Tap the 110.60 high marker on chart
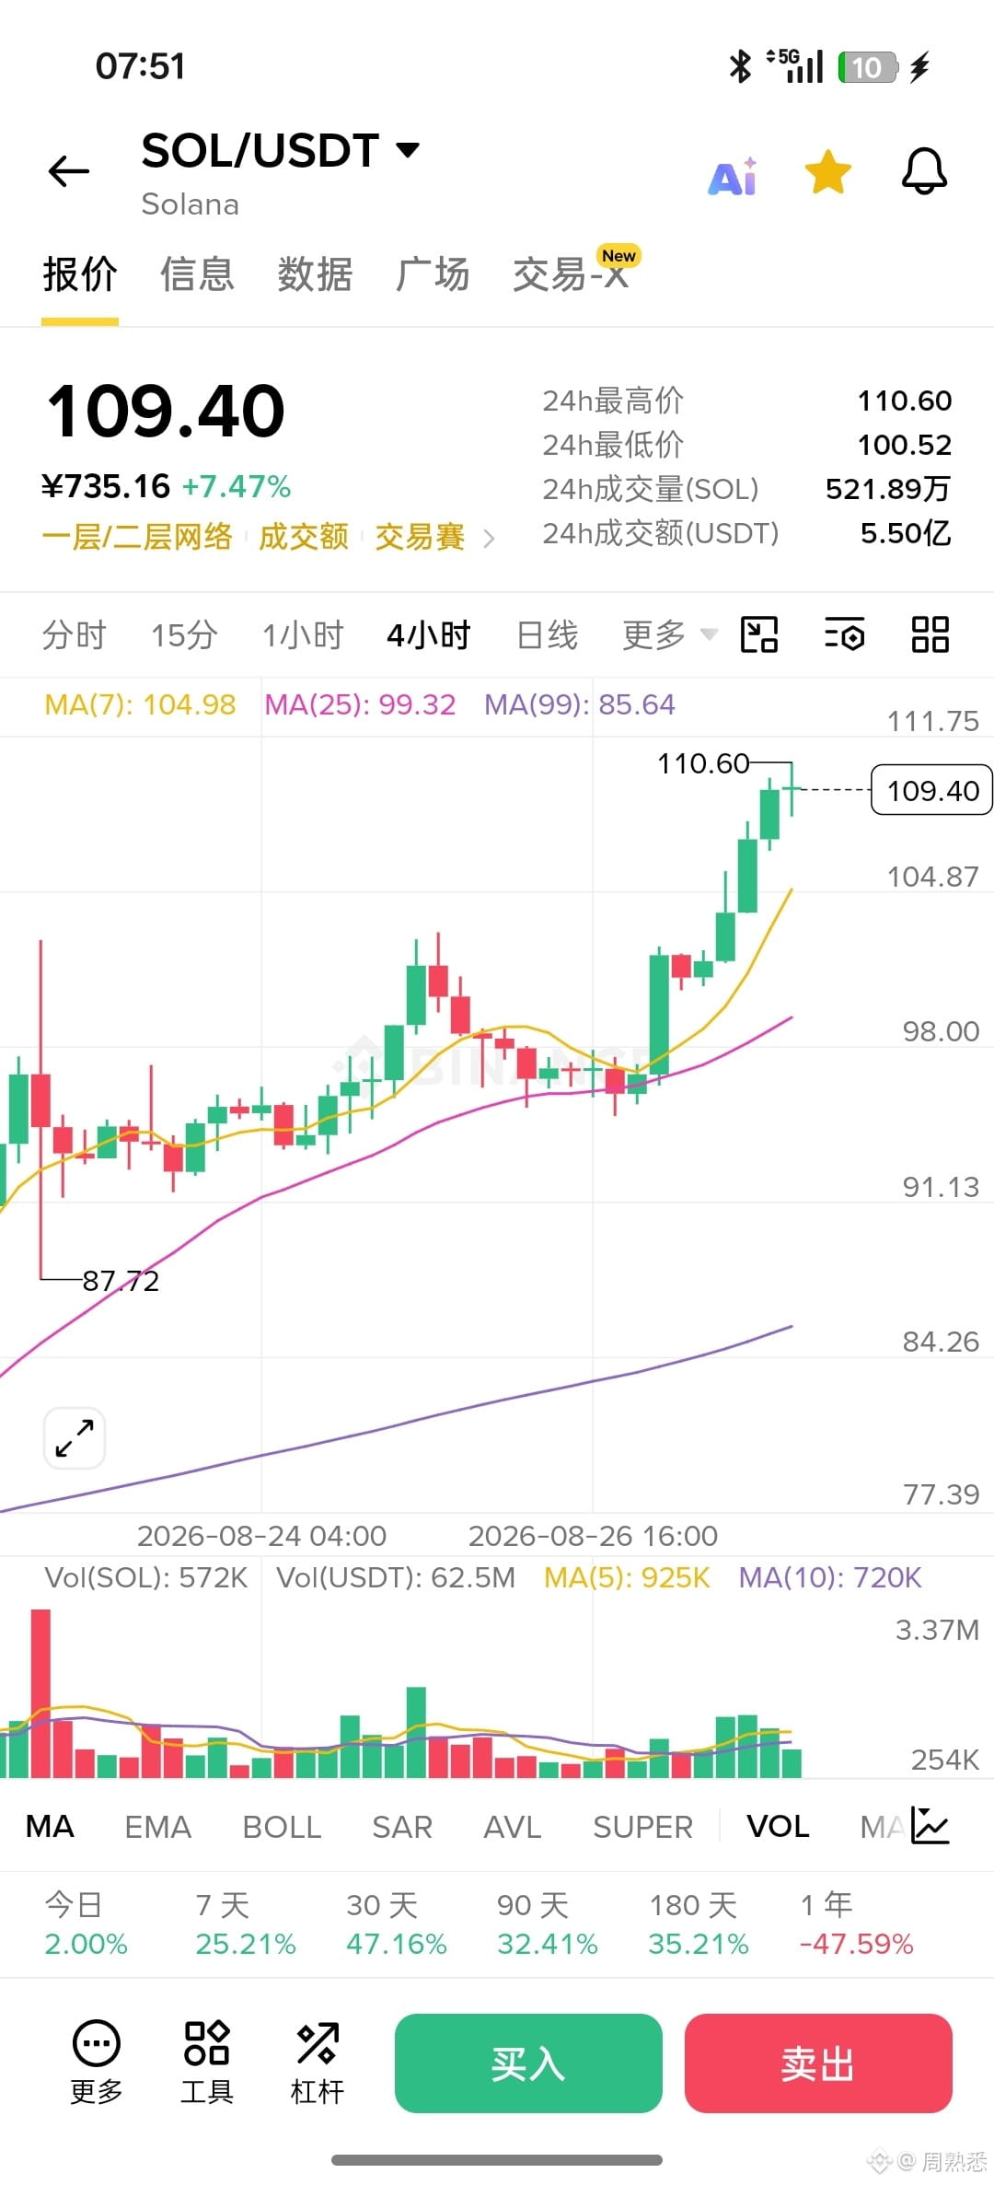 [x=703, y=763]
